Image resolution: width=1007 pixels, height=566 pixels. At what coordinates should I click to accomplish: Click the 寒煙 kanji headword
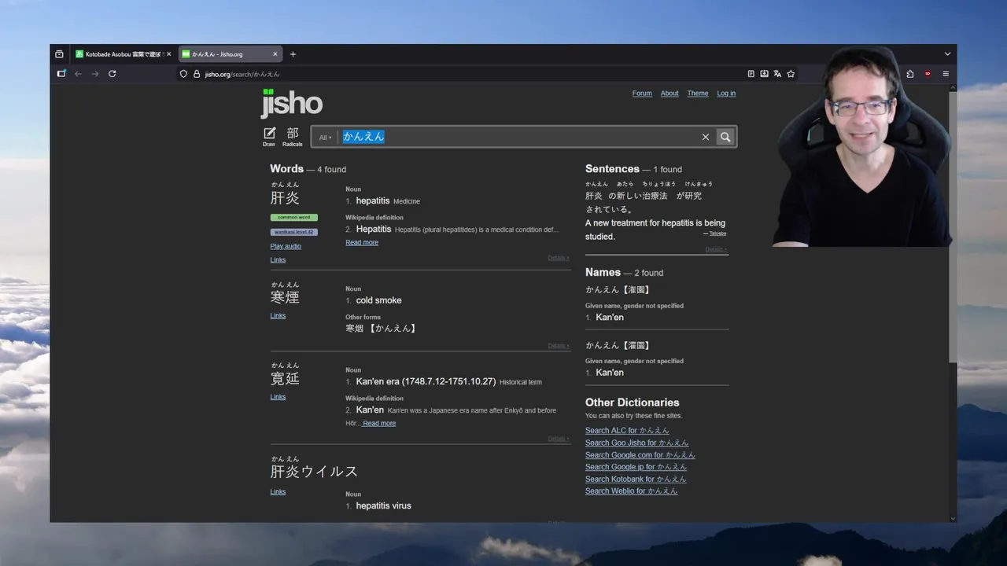click(x=285, y=297)
